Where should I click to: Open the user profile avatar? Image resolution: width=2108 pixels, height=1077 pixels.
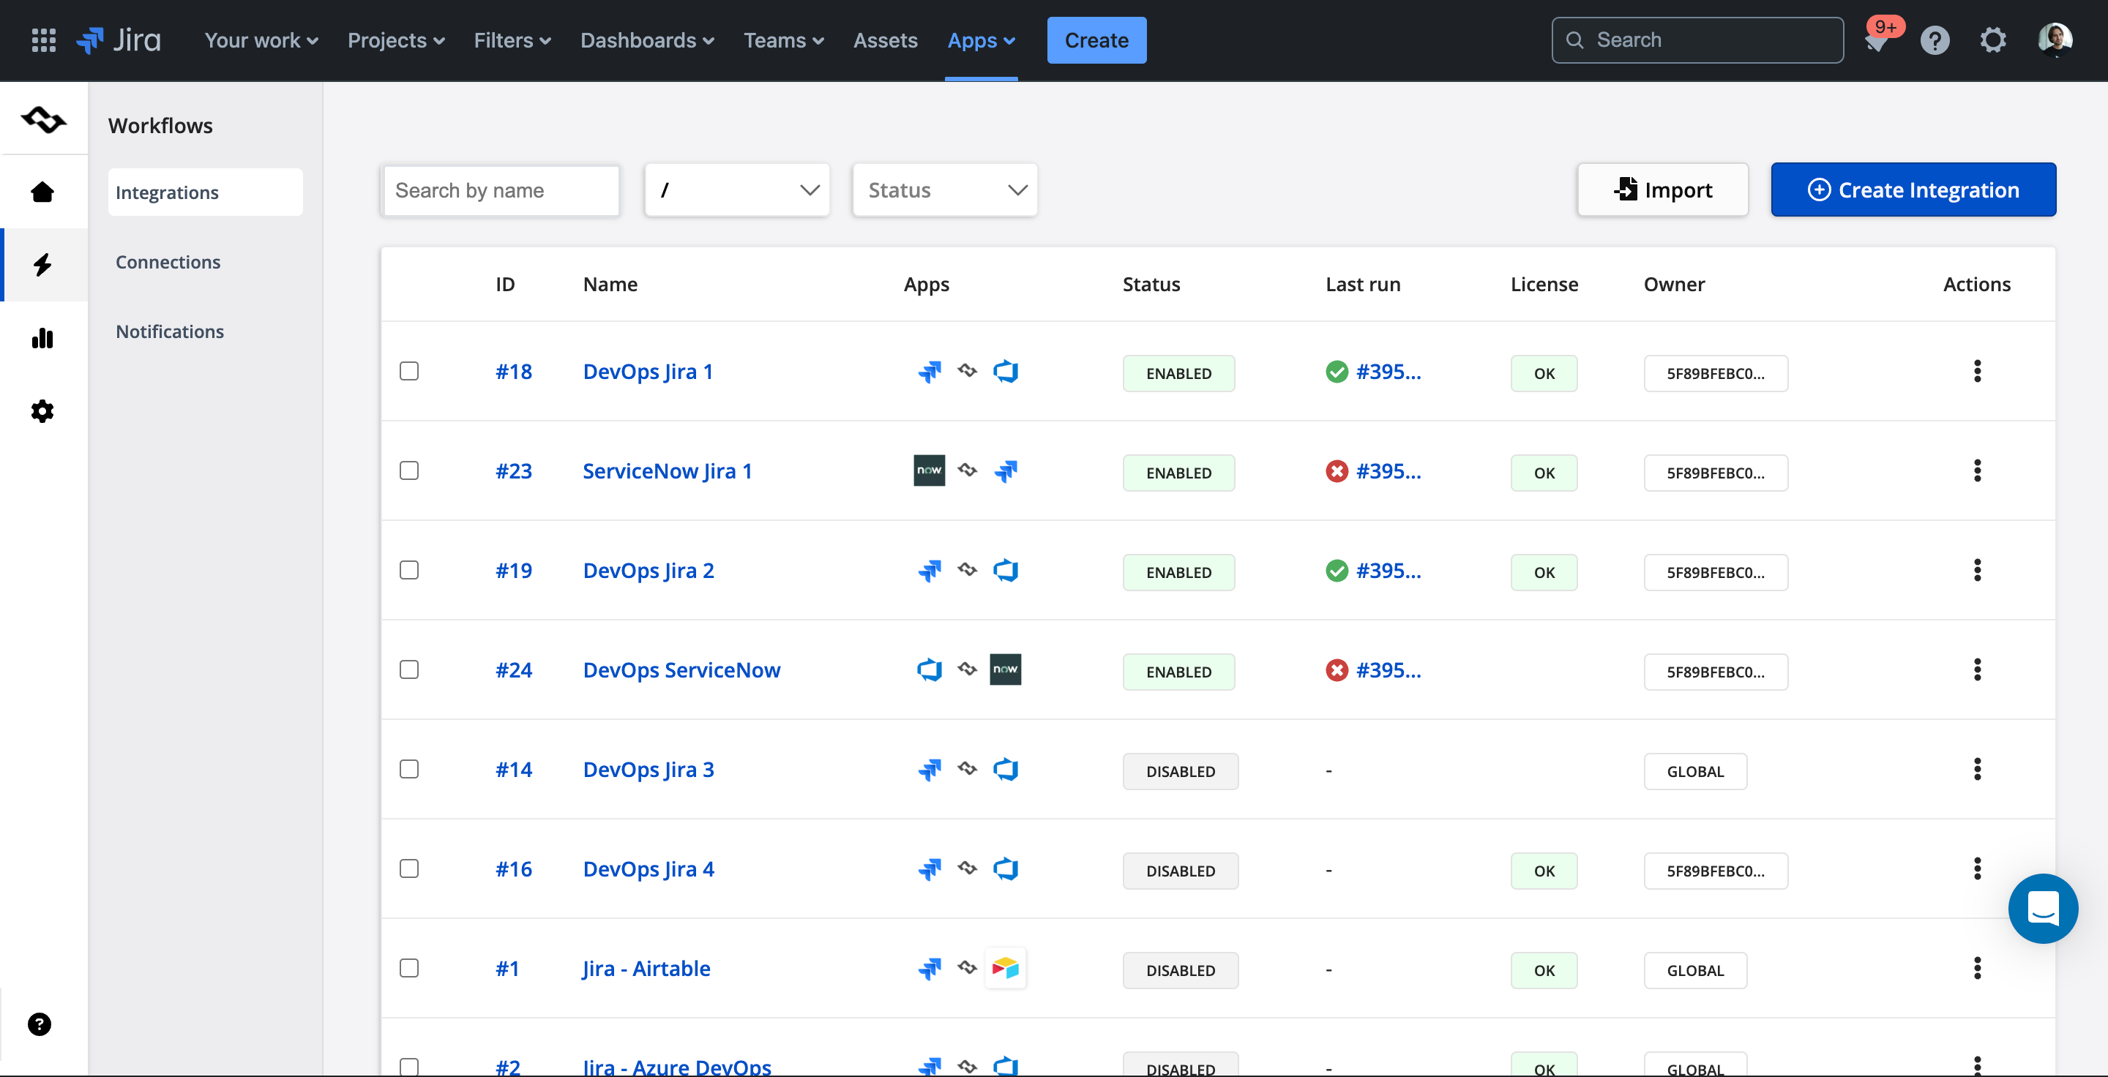click(x=2054, y=40)
